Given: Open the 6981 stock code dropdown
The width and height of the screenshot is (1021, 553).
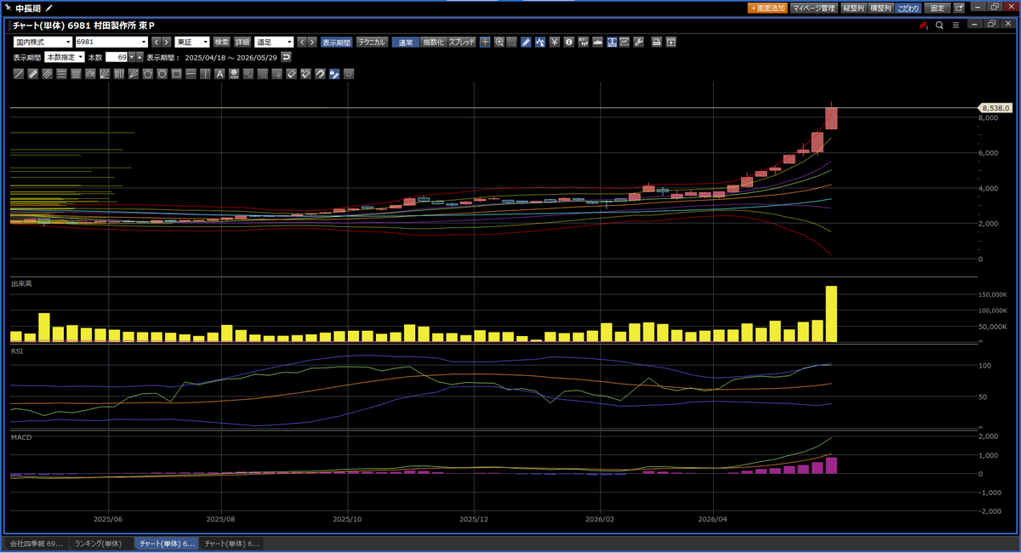Looking at the screenshot, I should point(111,42).
